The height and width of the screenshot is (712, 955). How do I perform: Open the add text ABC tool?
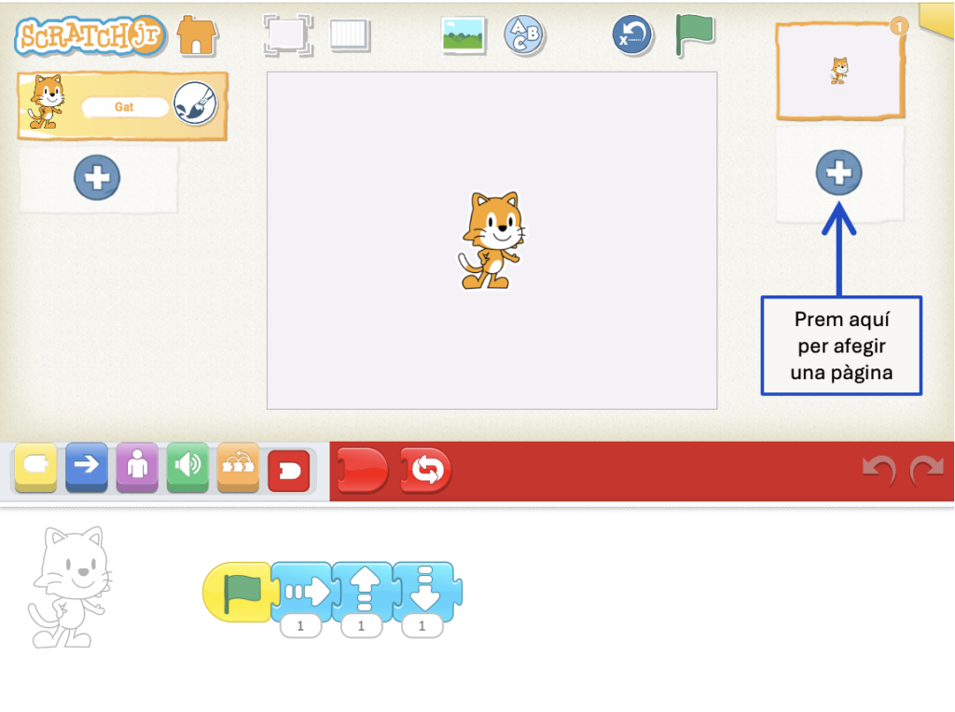524,35
